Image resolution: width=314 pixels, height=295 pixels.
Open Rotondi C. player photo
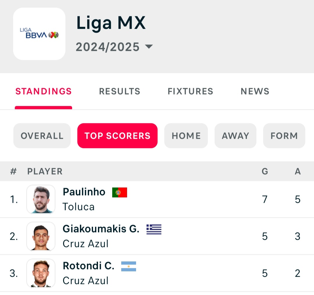(x=41, y=273)
